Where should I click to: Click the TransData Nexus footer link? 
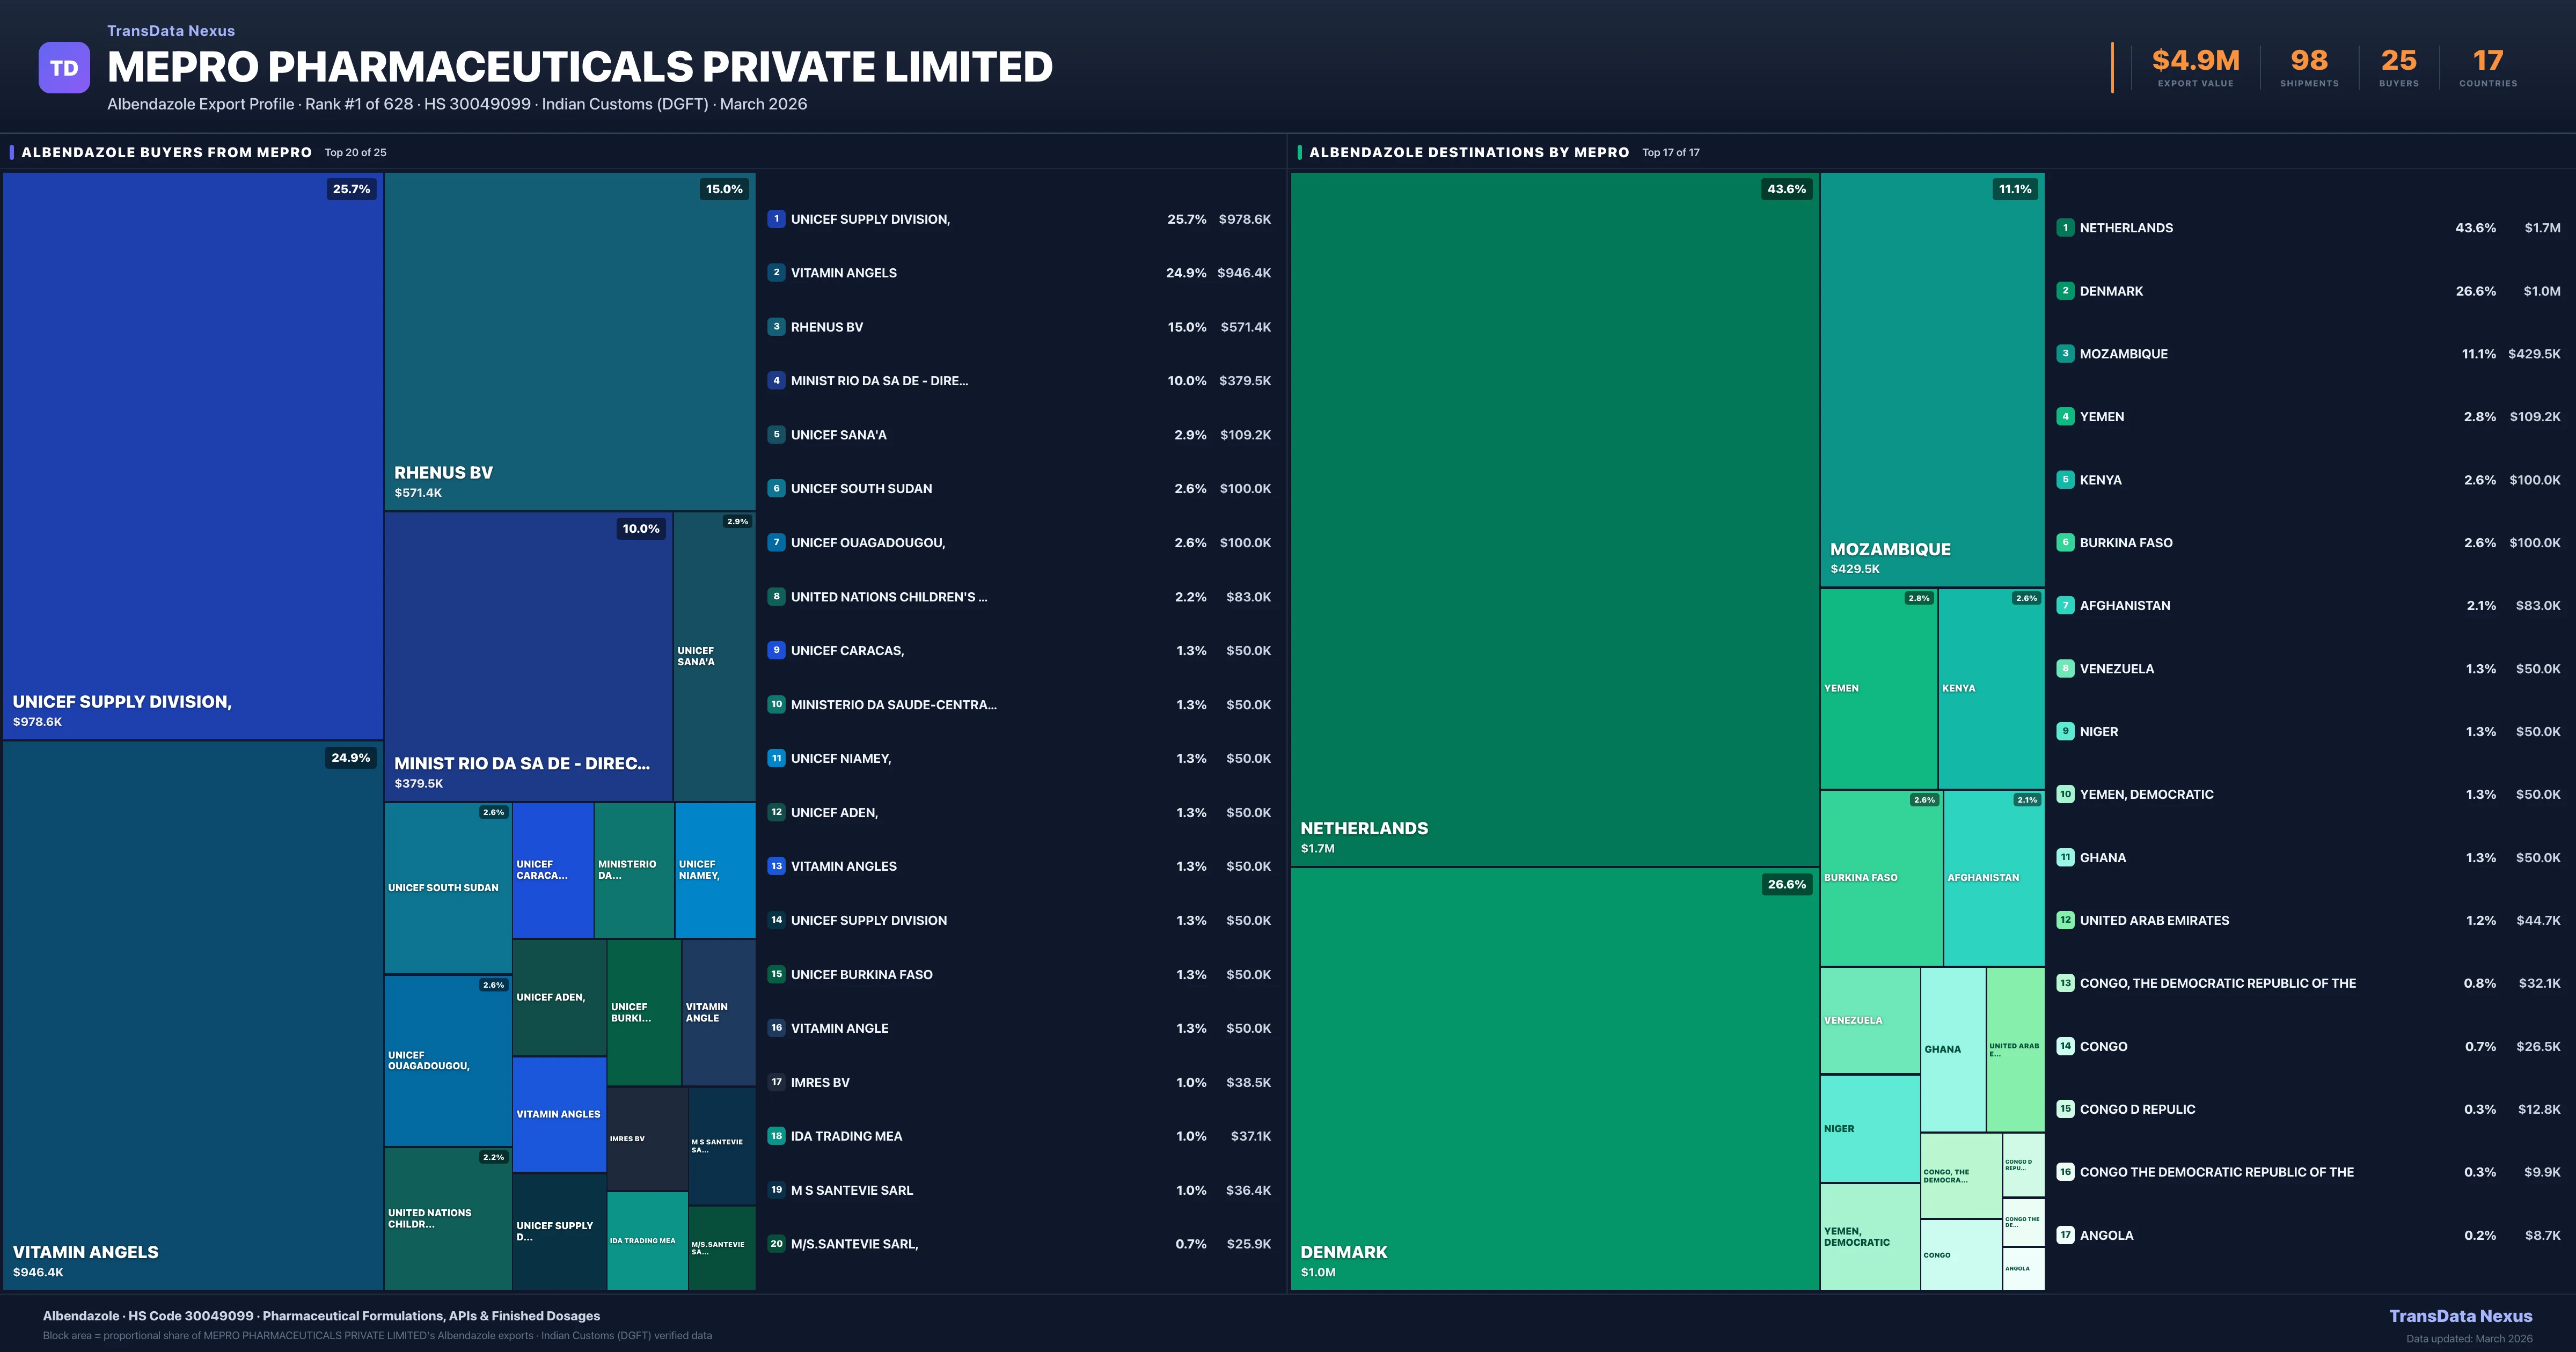pyautogui.click(x=2460, y=1316)
